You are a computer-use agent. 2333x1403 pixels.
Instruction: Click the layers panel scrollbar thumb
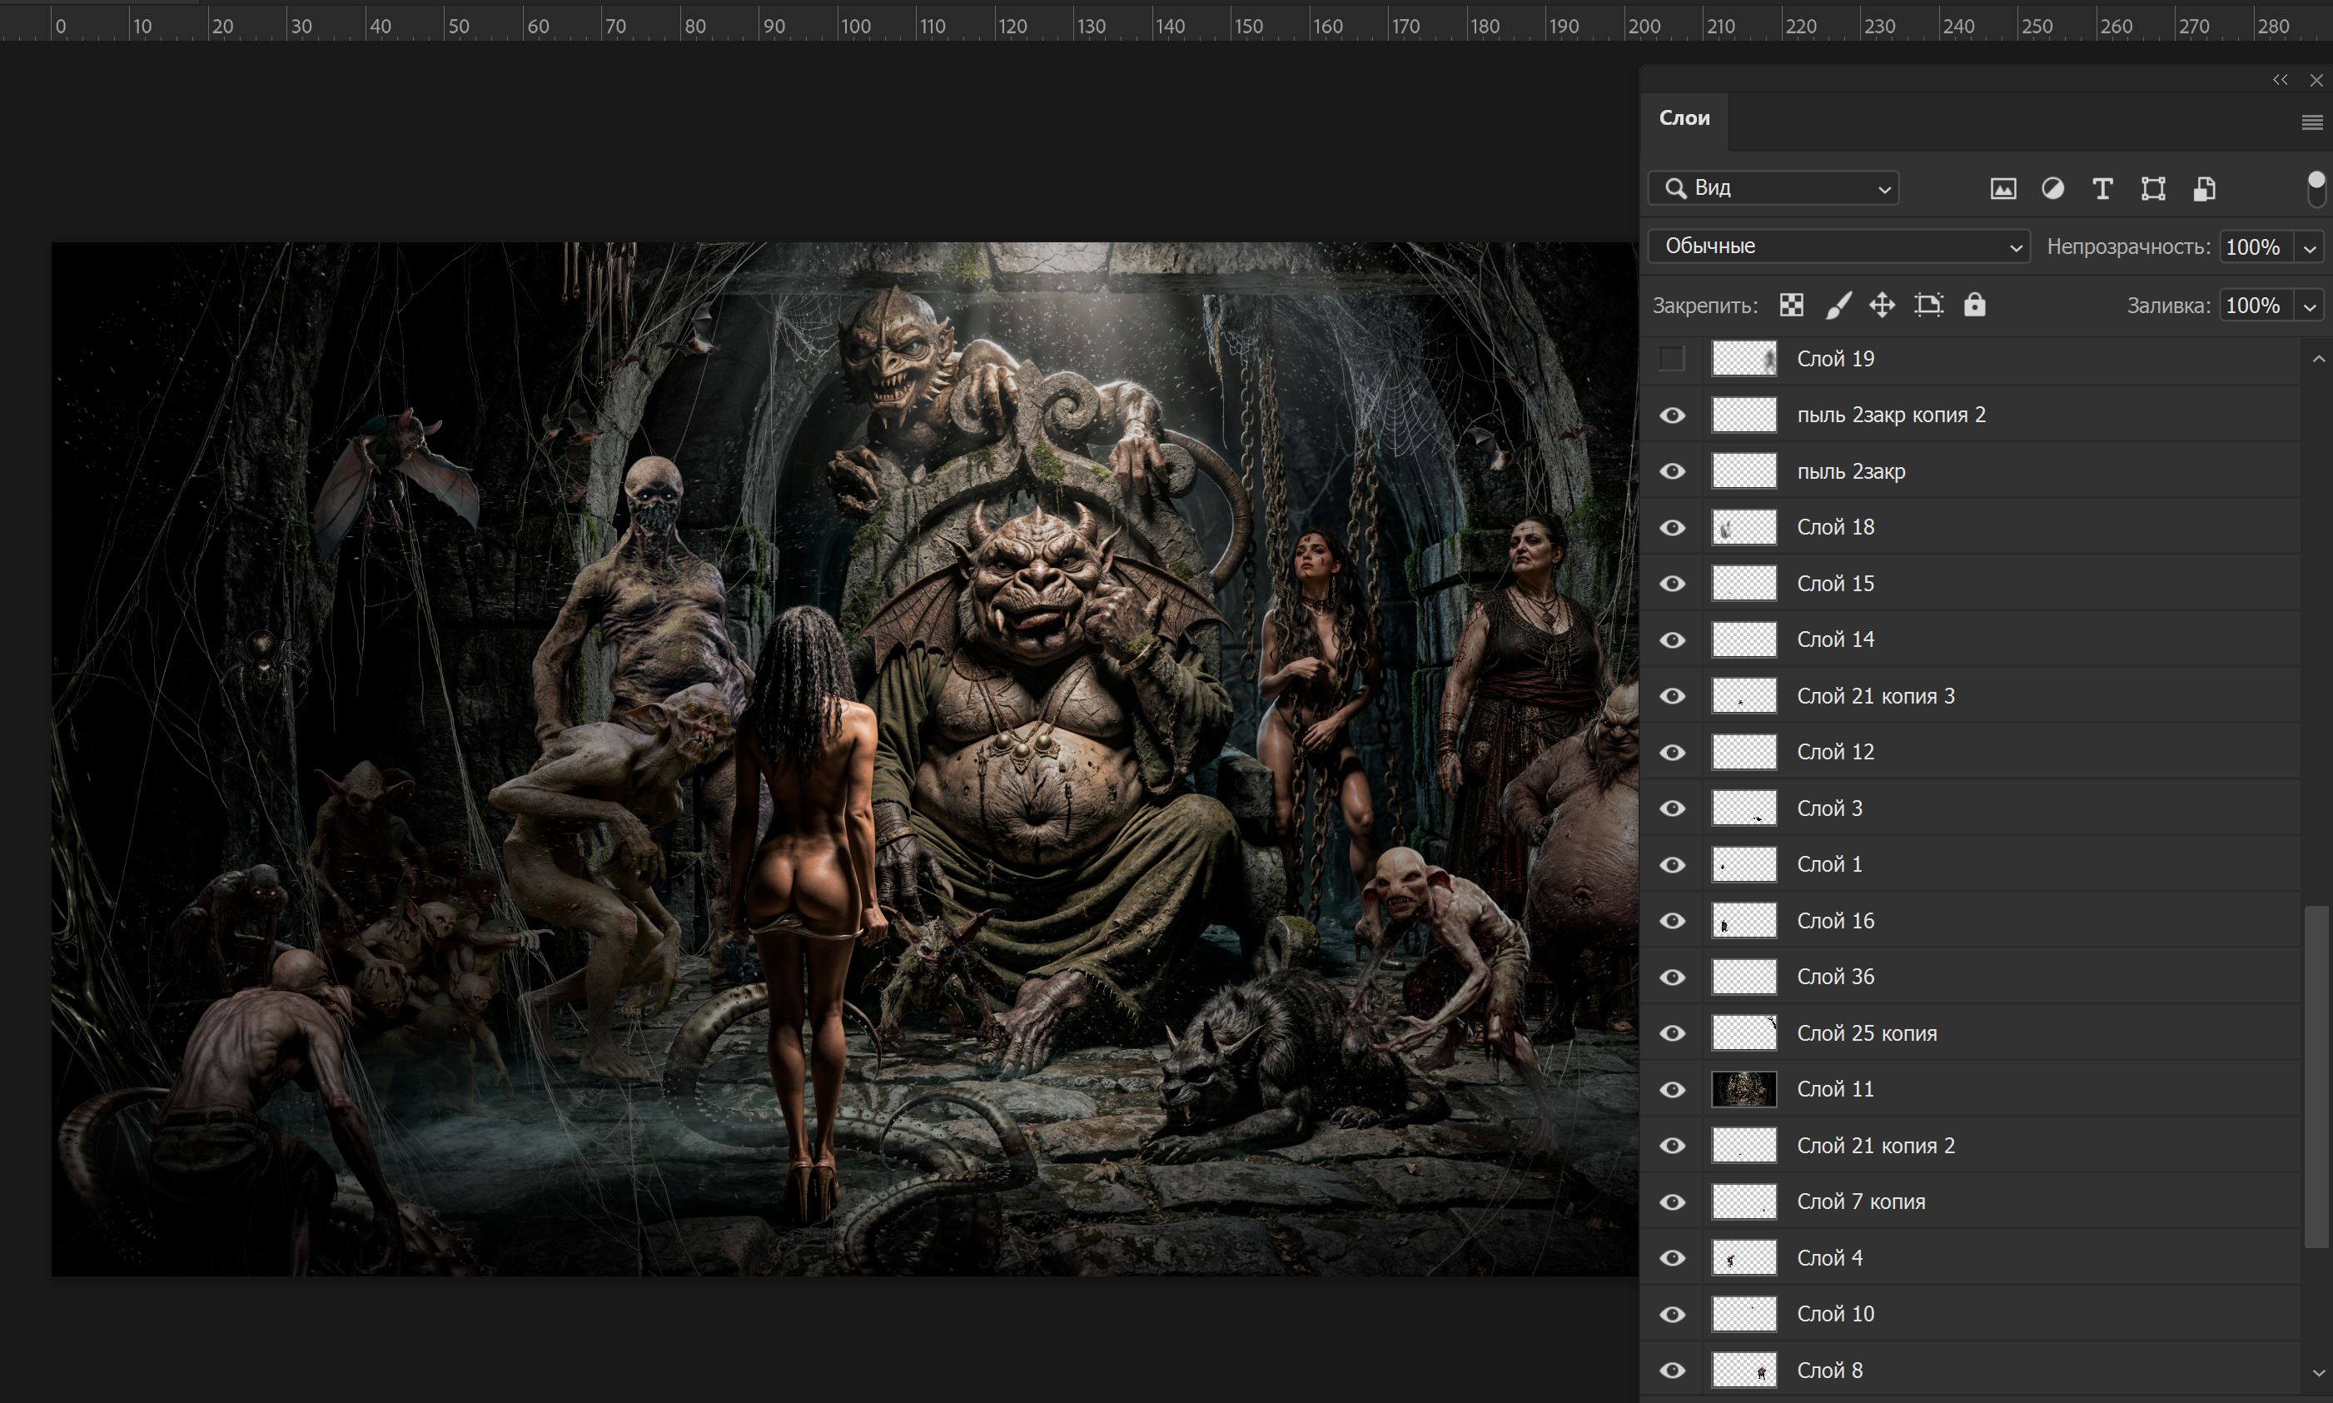[2315, 1077]
